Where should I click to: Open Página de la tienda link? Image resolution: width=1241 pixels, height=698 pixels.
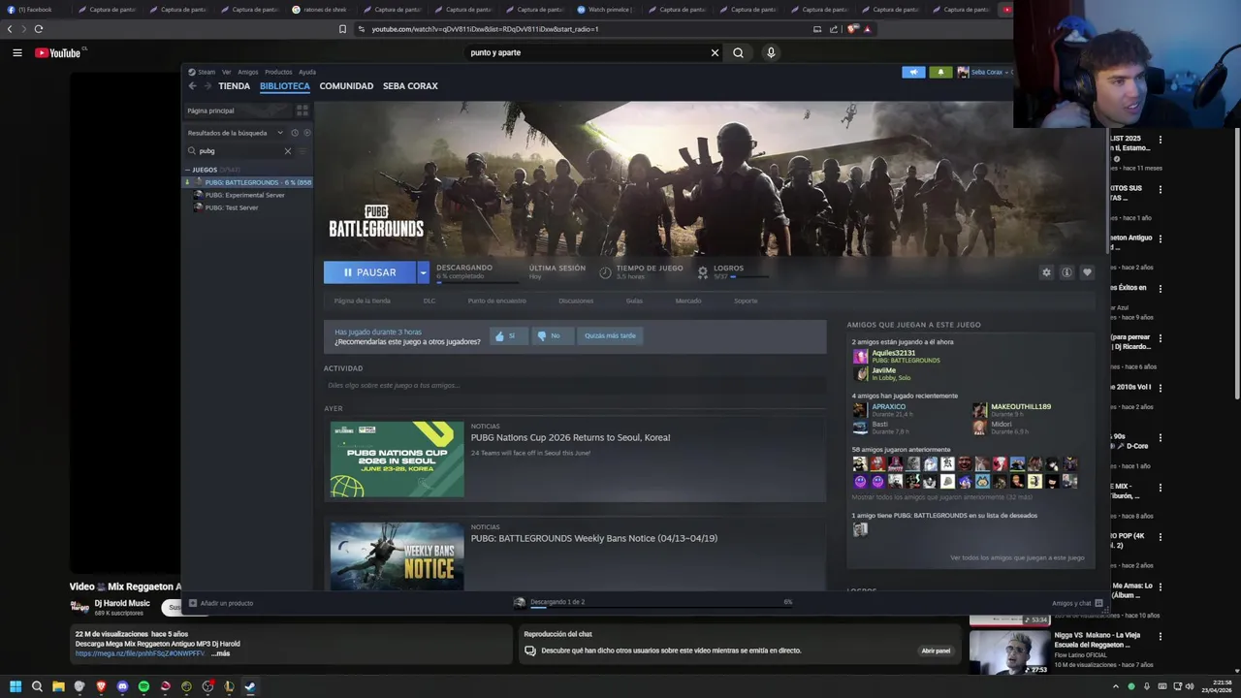click(x=363, y=301)
